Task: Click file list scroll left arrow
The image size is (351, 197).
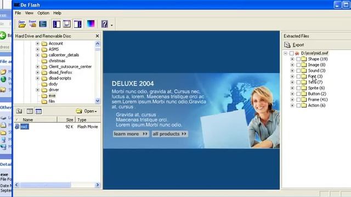Action: coord(16,185)
